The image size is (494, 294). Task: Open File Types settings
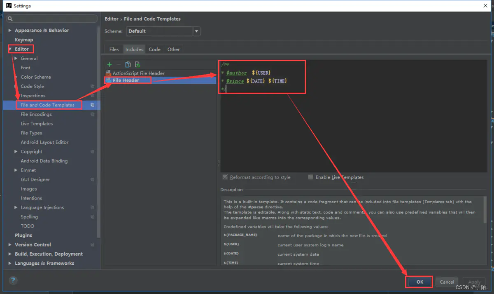(x=31, y=133)
